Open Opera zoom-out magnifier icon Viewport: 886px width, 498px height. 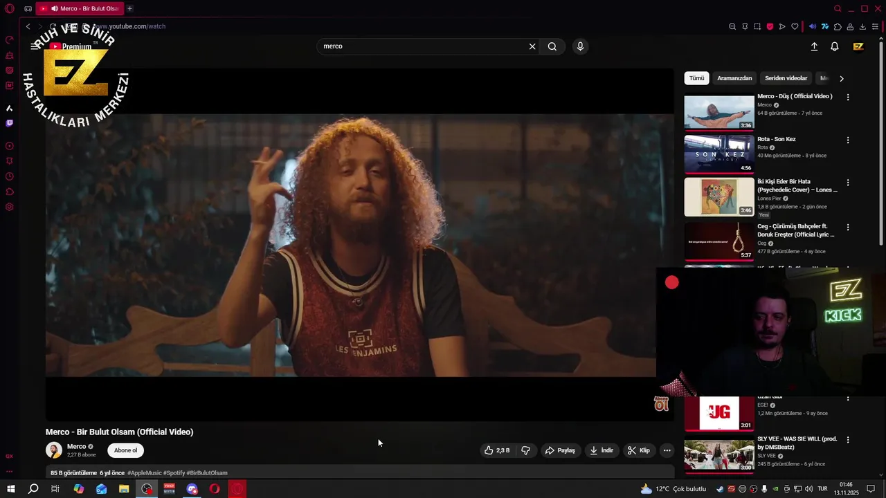point(732,27)
